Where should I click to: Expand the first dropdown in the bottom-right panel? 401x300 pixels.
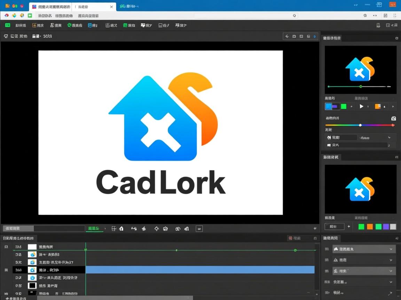pyautogui.click(x=391, y=249)
